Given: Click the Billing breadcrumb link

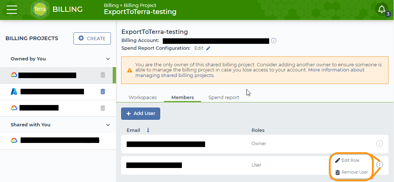Looking at the screenshot, I should tap(112, 5).
